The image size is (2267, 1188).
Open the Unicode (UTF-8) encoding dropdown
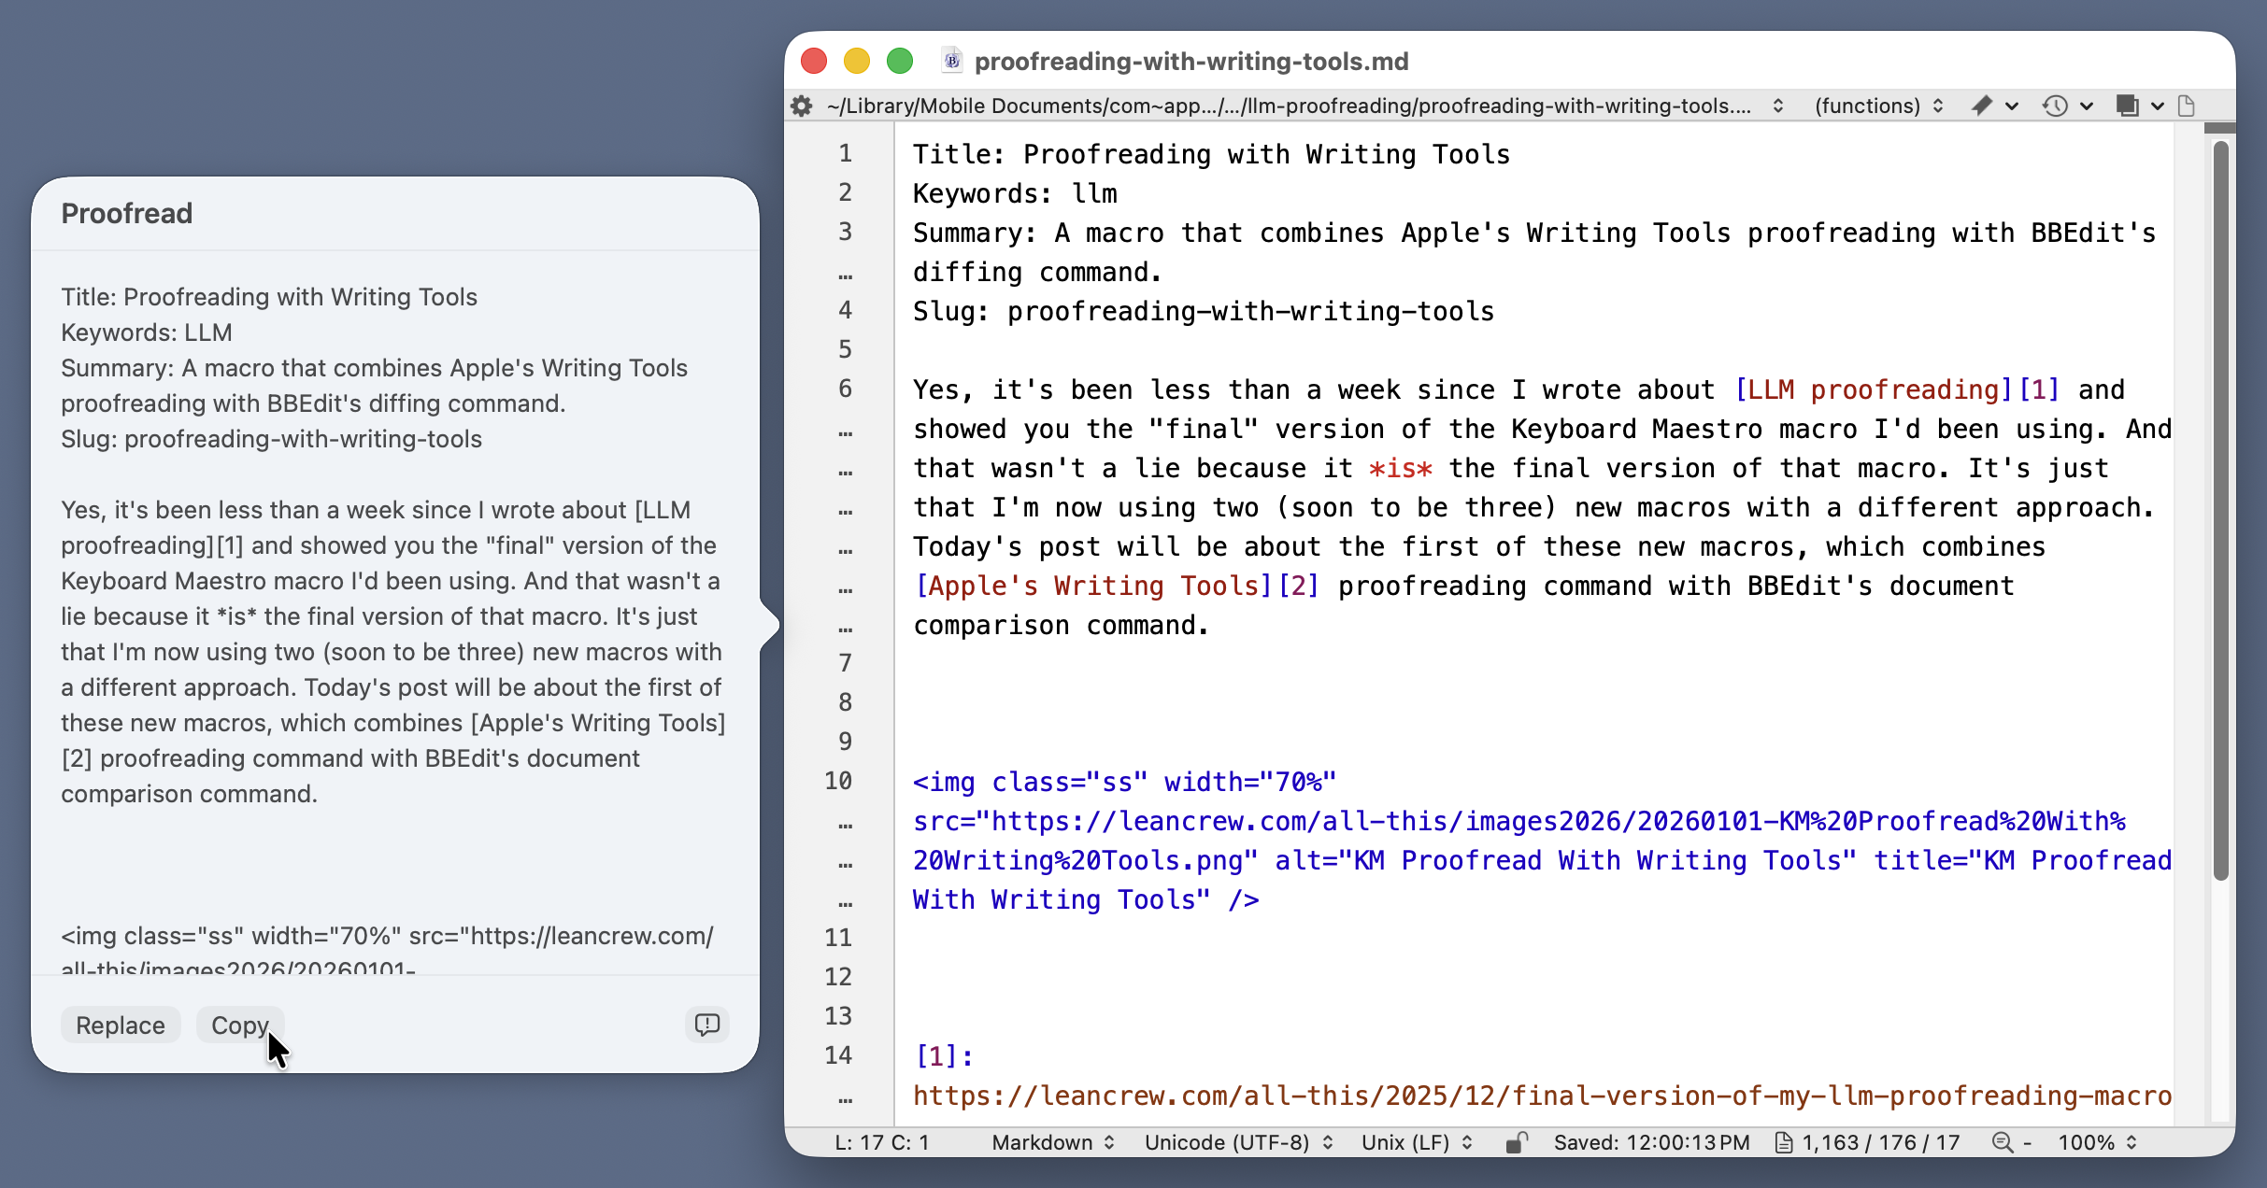pyautogui.click(x=1238, y=1142)
